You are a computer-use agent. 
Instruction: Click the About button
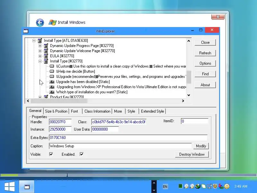click(205, 85)
